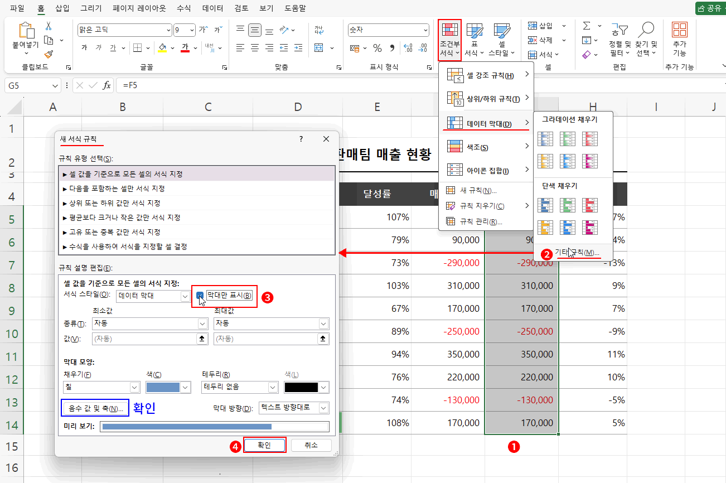Open the 수식 ribbon tab
The width and height of the screenshot is (726, 483).
pos(183,9)
